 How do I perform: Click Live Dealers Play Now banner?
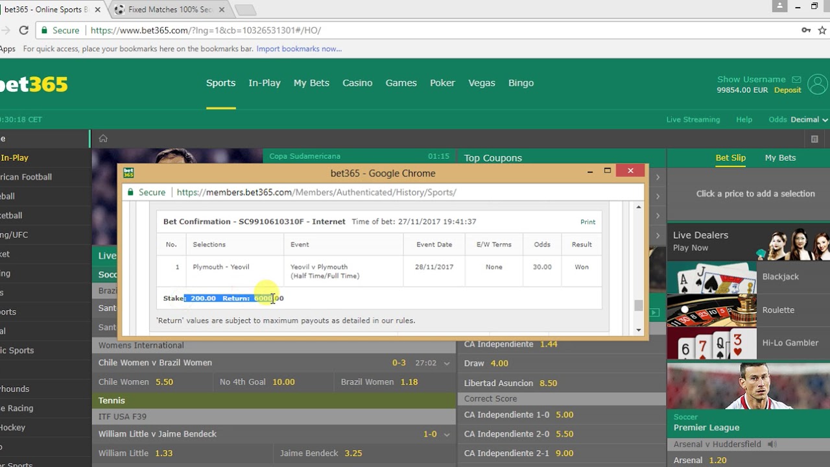(x=748, y=241)
